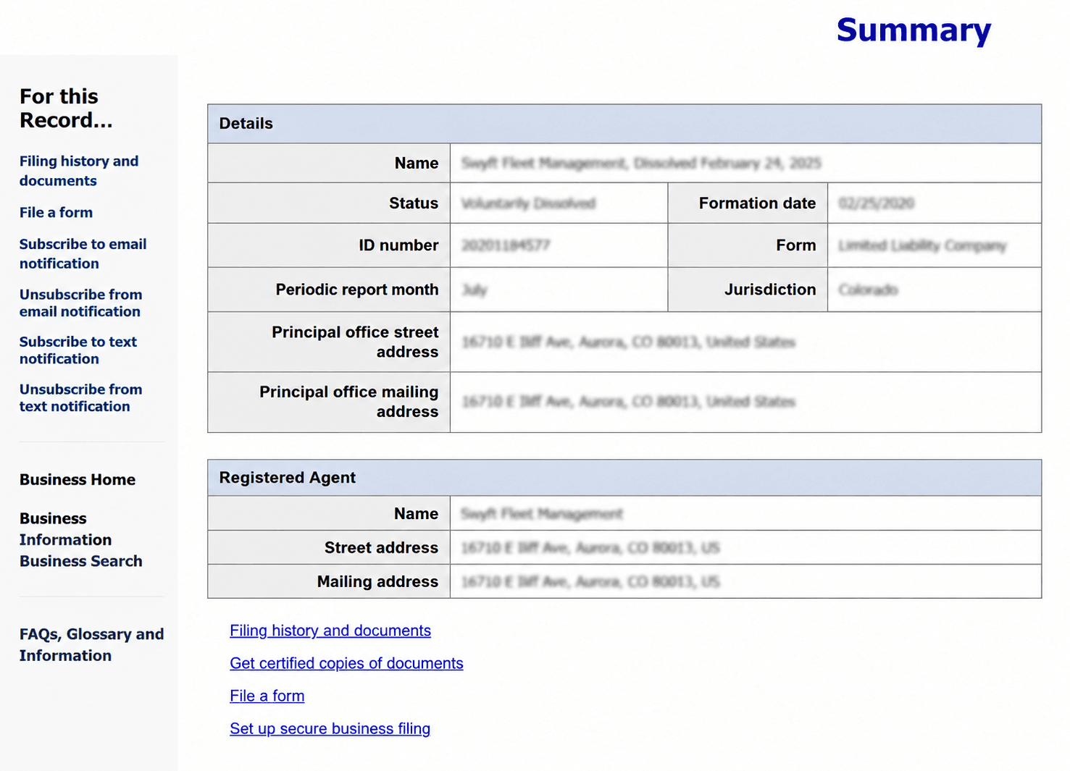Select the Details Name value
Viewport: 1070px width, 771px height.
[x=641, y=163]
